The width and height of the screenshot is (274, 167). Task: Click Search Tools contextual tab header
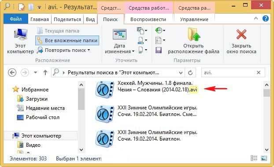coord(111,8)
